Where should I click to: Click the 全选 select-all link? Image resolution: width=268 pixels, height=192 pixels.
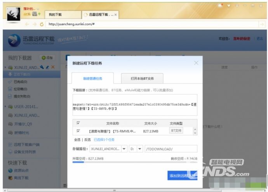[x=77, y=140]
